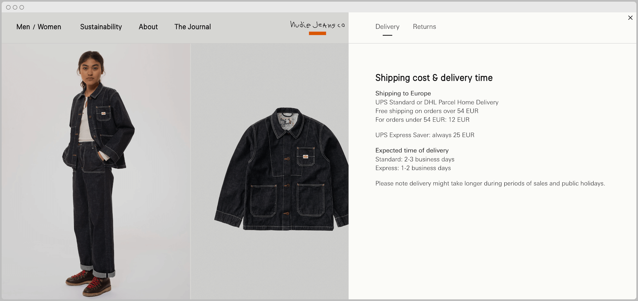This screenshot has width=638, height=301.
Task: Visit The Journal section
Action: click(x=192, y=27)
